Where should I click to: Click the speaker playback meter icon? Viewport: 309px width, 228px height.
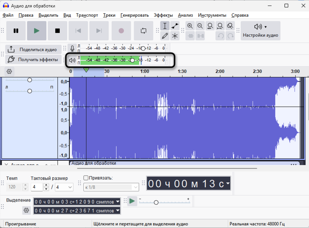click(72, 60)
